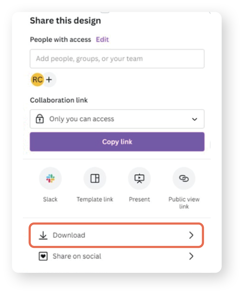Viewport: 243px width, 294px height.
Task: Open Slack sharing option
Action: 50,178
